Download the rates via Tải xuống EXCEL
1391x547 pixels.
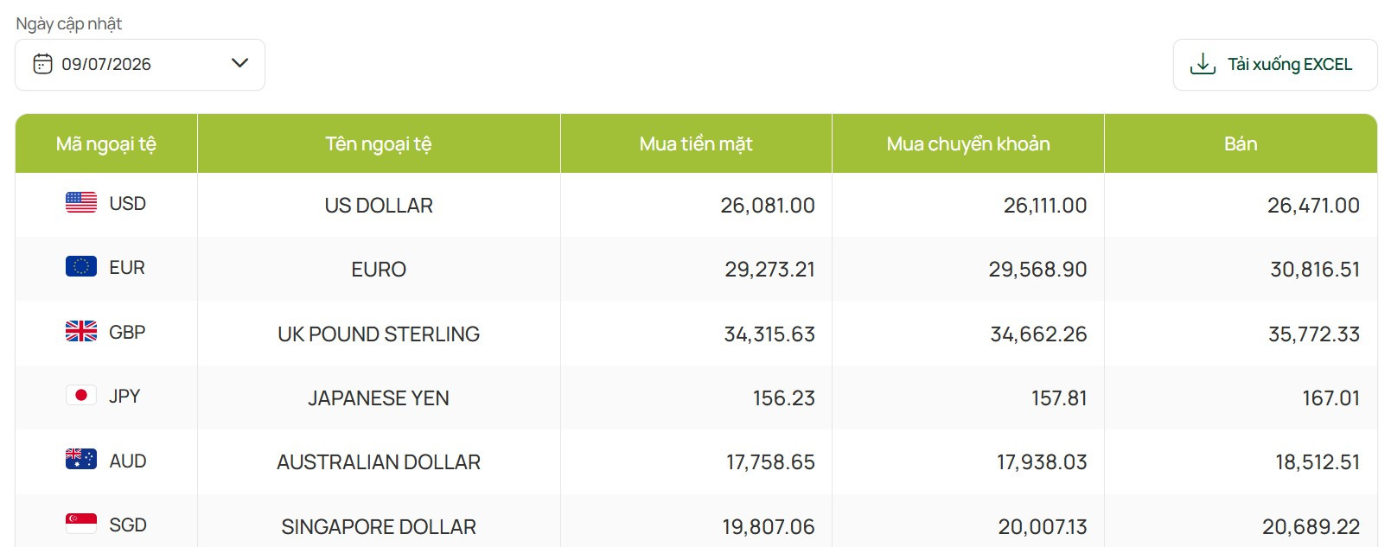pos(1275,65)
